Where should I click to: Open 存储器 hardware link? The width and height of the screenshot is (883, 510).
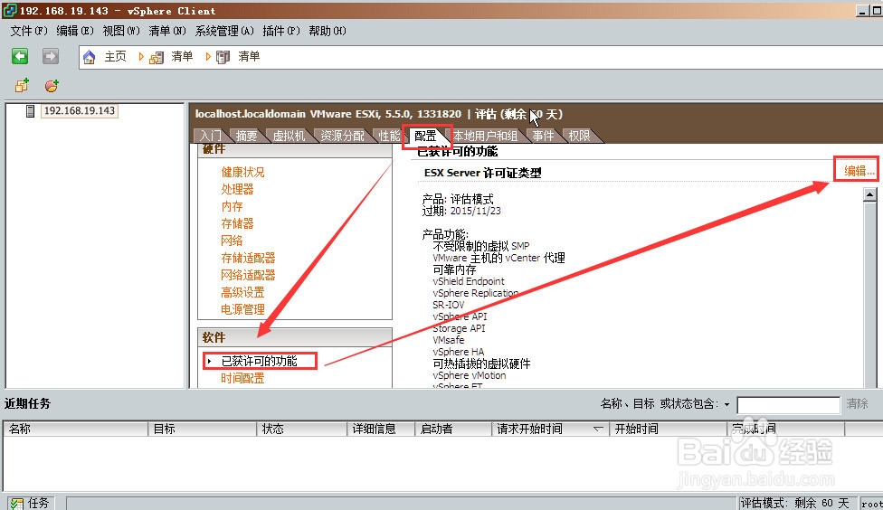point(237,223)
